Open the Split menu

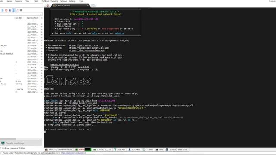(x=36, y=1)
